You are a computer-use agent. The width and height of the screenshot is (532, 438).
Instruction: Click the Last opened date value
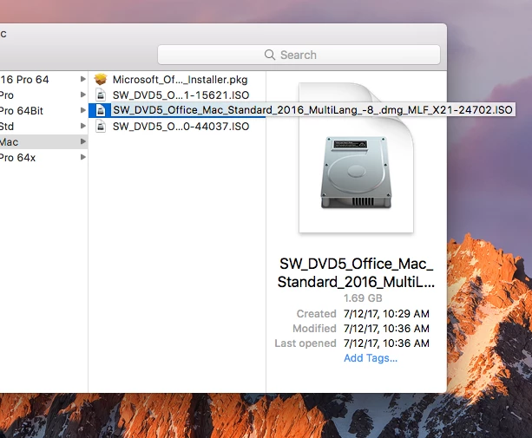[x=386, y=343]
